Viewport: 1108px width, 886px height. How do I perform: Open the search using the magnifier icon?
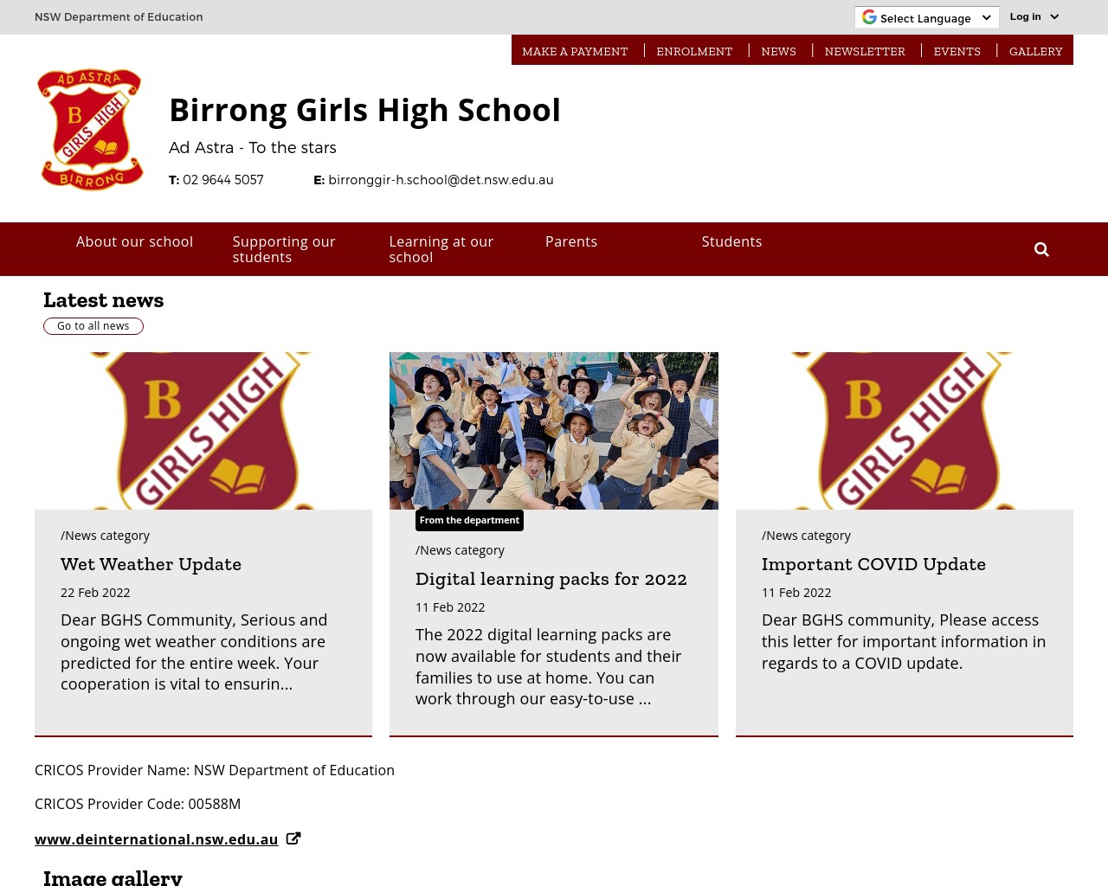click(x=1040, y=248)
